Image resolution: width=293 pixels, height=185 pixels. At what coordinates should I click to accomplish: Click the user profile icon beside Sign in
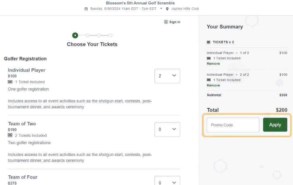click(166, 22)
